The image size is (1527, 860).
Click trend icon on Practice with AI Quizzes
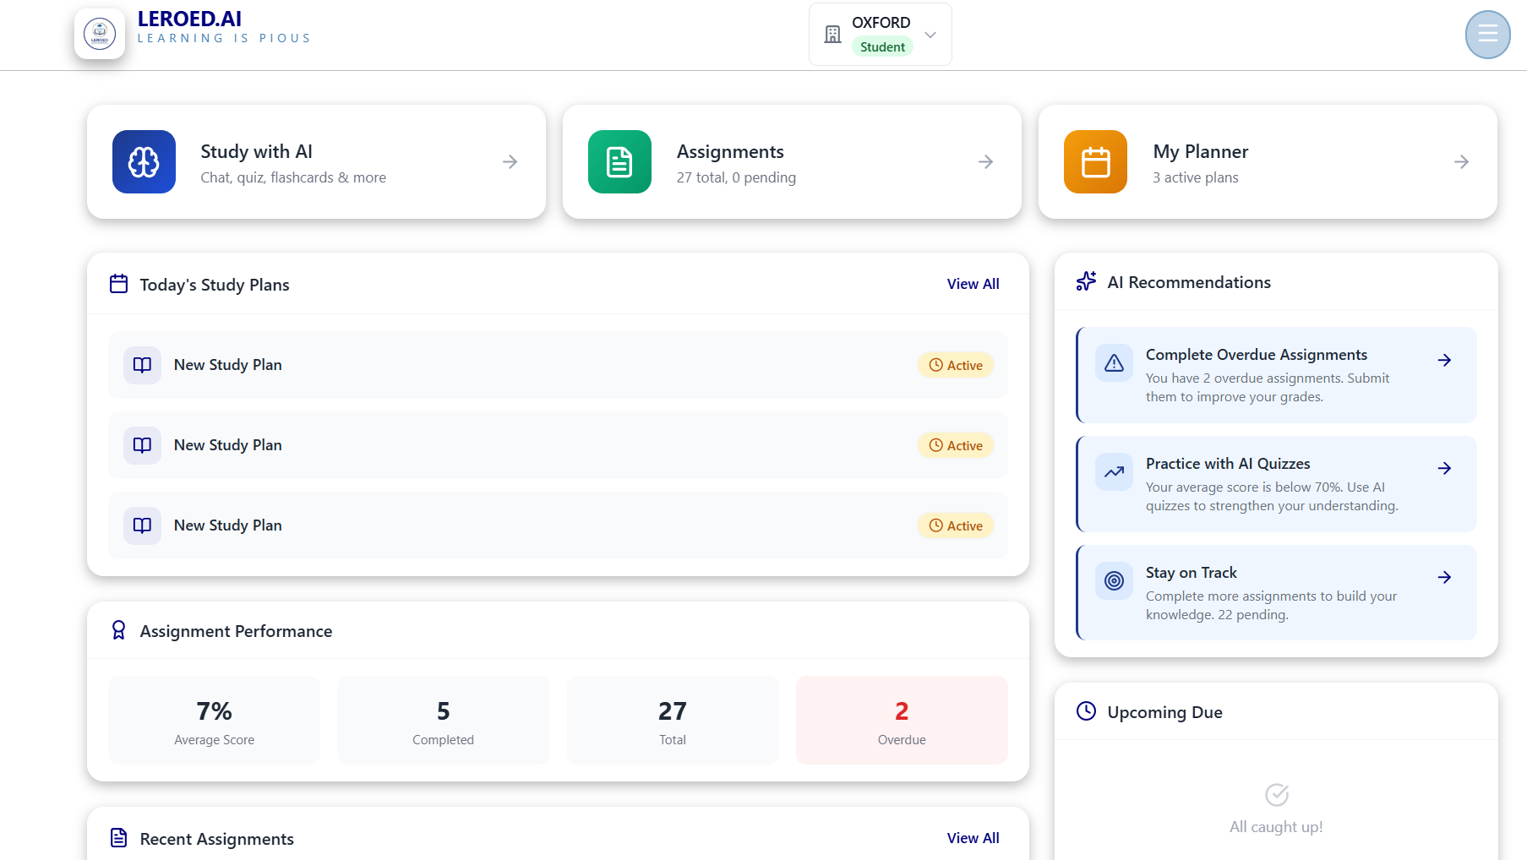(x=1114, y=472)
